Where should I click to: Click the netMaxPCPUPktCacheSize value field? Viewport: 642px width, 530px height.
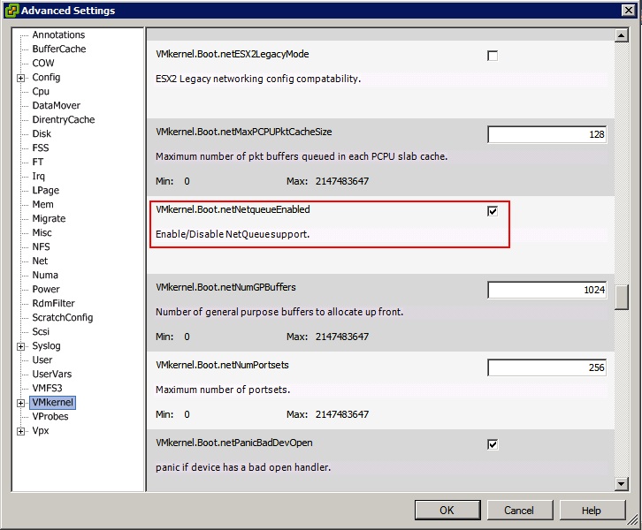547,134
